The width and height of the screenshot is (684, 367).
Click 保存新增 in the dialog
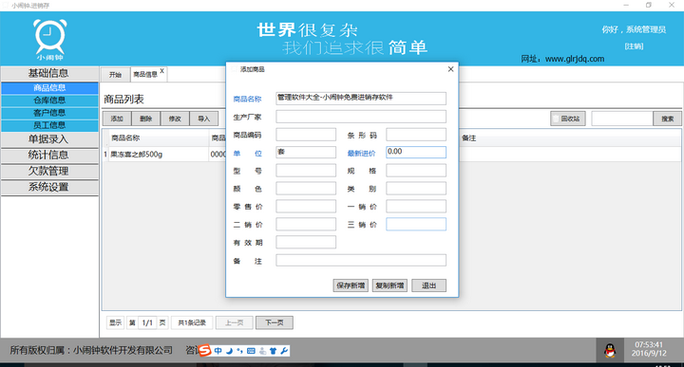click(351, 285)
